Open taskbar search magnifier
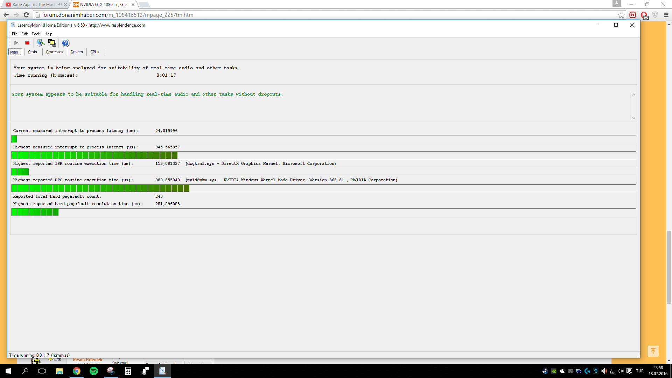The image size is (672, 378). click(25, 371)
